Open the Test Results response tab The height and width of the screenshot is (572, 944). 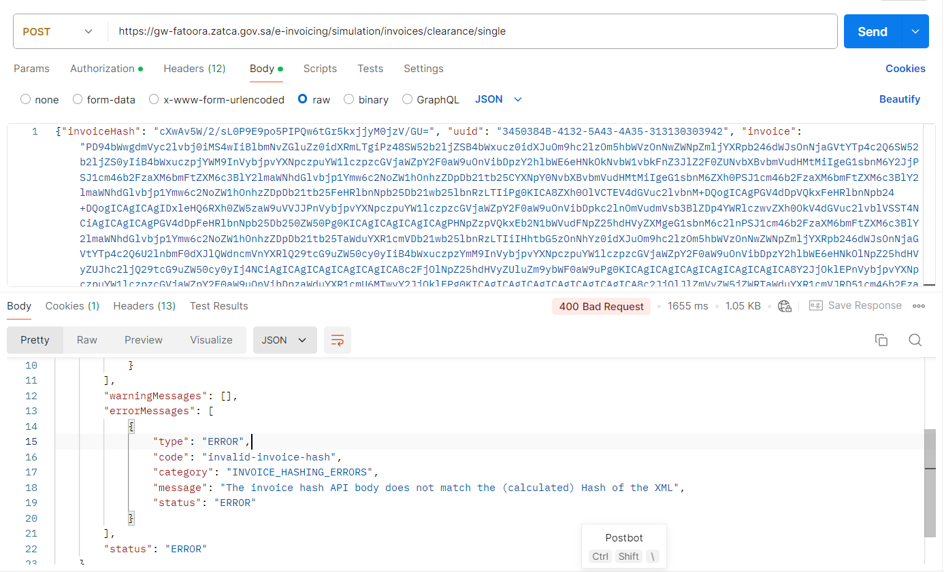(218, 306)
